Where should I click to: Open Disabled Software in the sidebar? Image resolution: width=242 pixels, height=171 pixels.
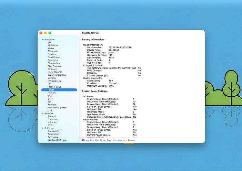[x=57, y=140]
